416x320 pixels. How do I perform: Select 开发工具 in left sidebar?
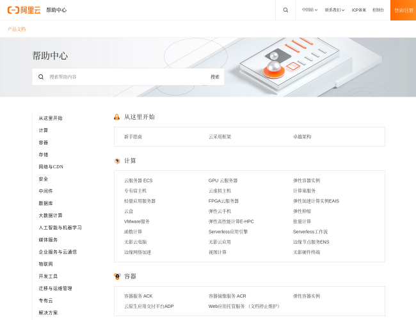point(48,276)
